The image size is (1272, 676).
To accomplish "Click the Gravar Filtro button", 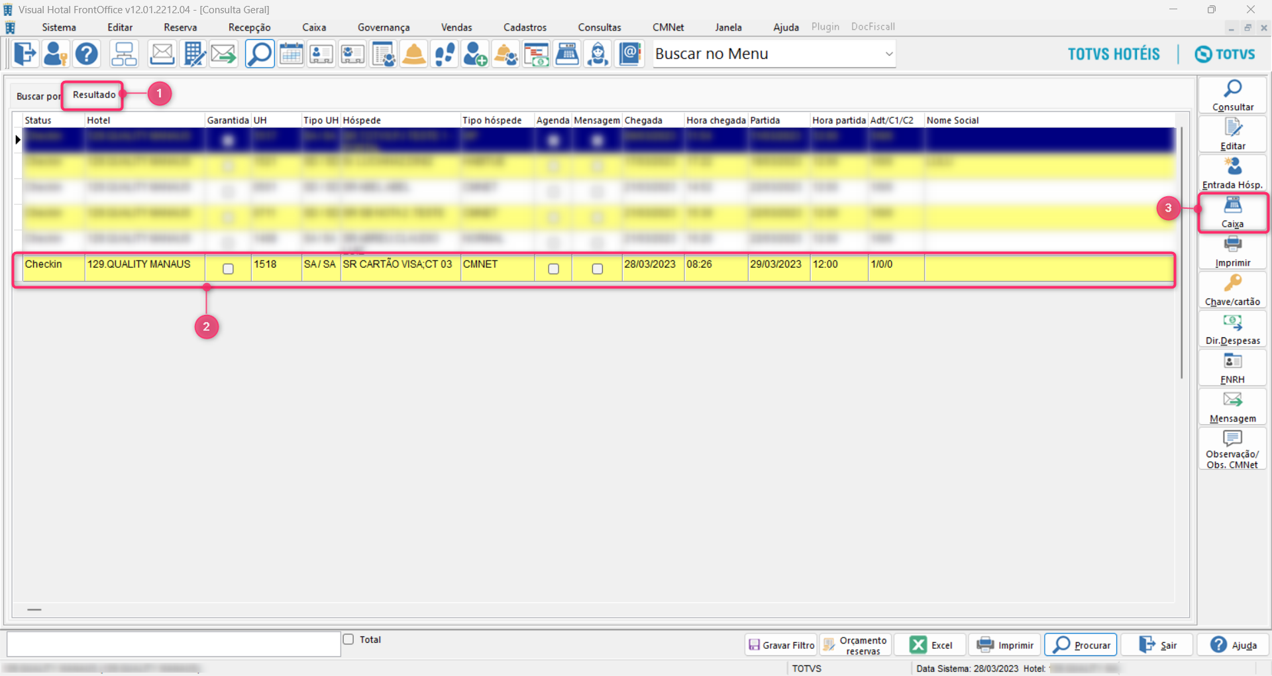I will click(781, 645).
